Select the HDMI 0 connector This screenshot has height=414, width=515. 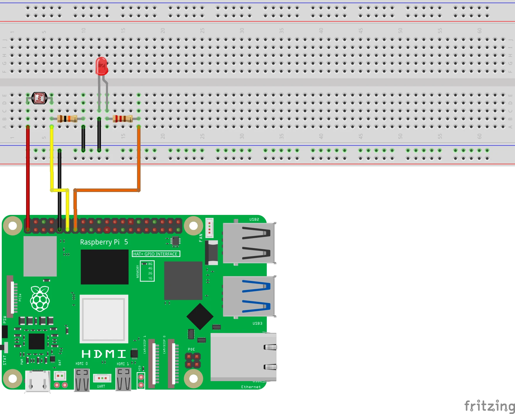(x=82, y=380)
